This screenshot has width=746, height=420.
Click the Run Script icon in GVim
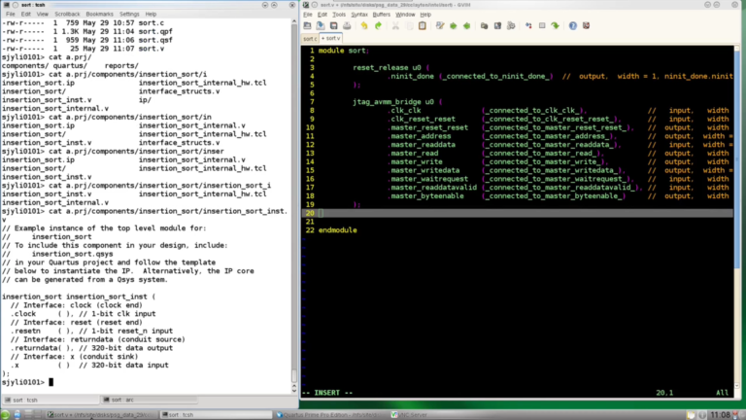511,25
